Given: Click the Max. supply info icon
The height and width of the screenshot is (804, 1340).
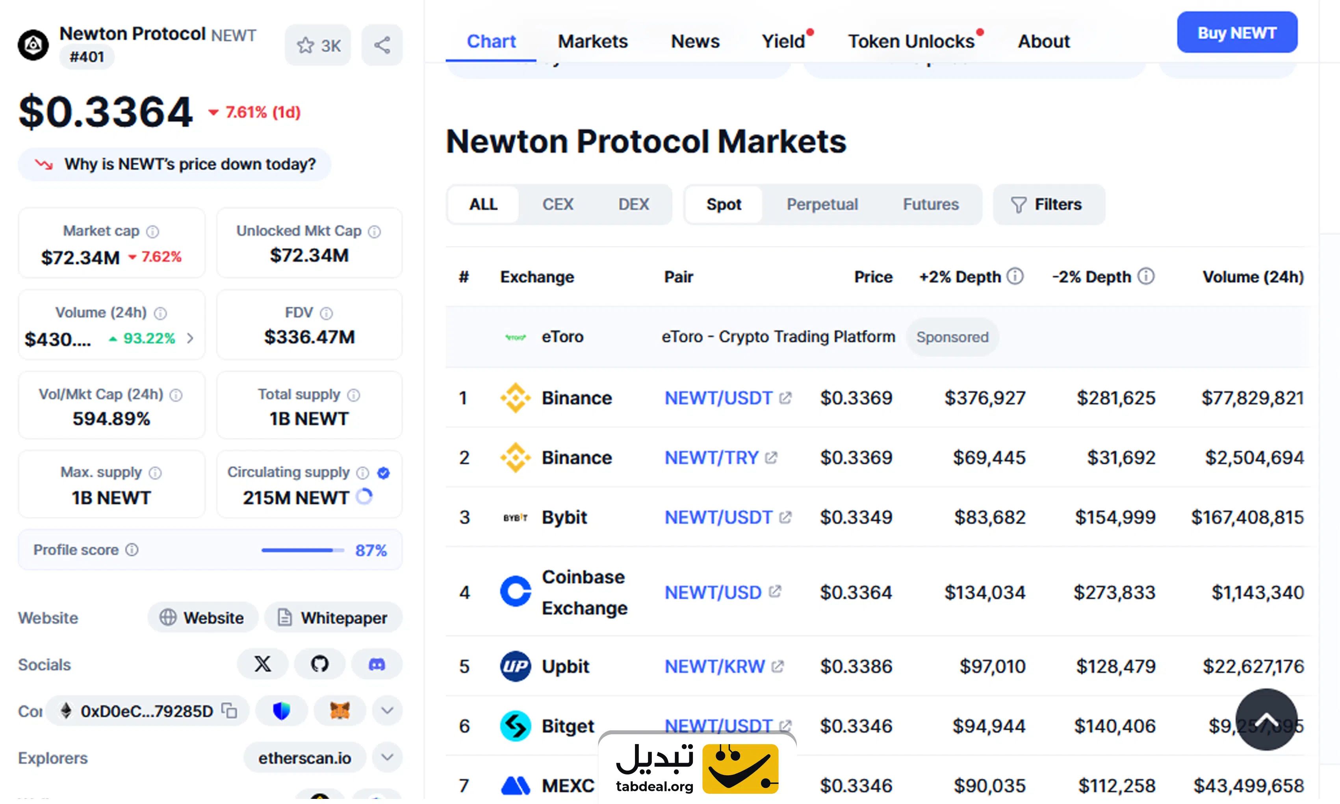Looking at the screenshot, I should 155,473.
